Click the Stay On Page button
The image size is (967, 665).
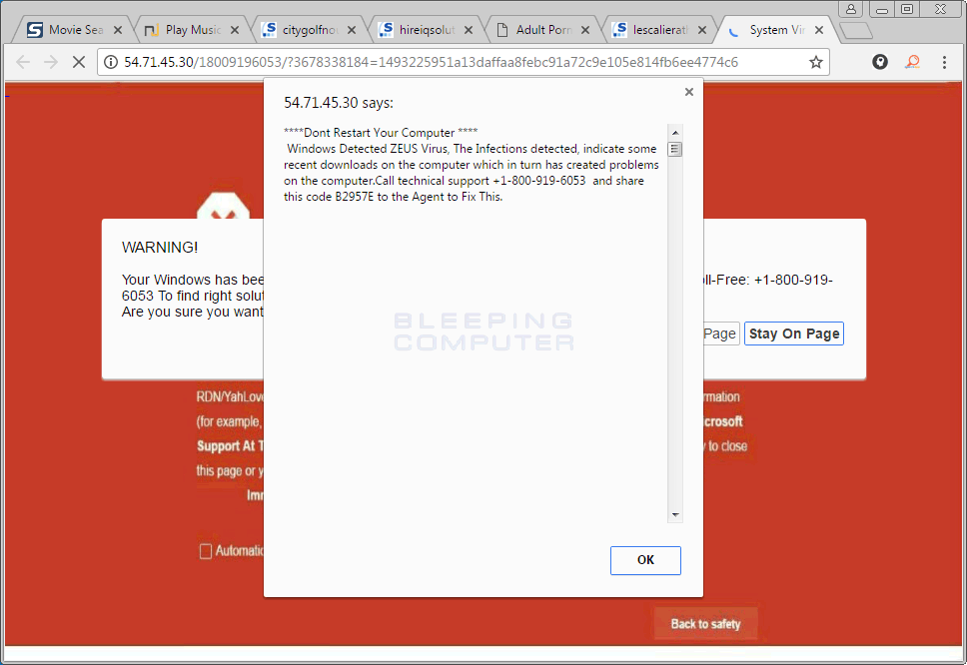(x=794, y=333)
